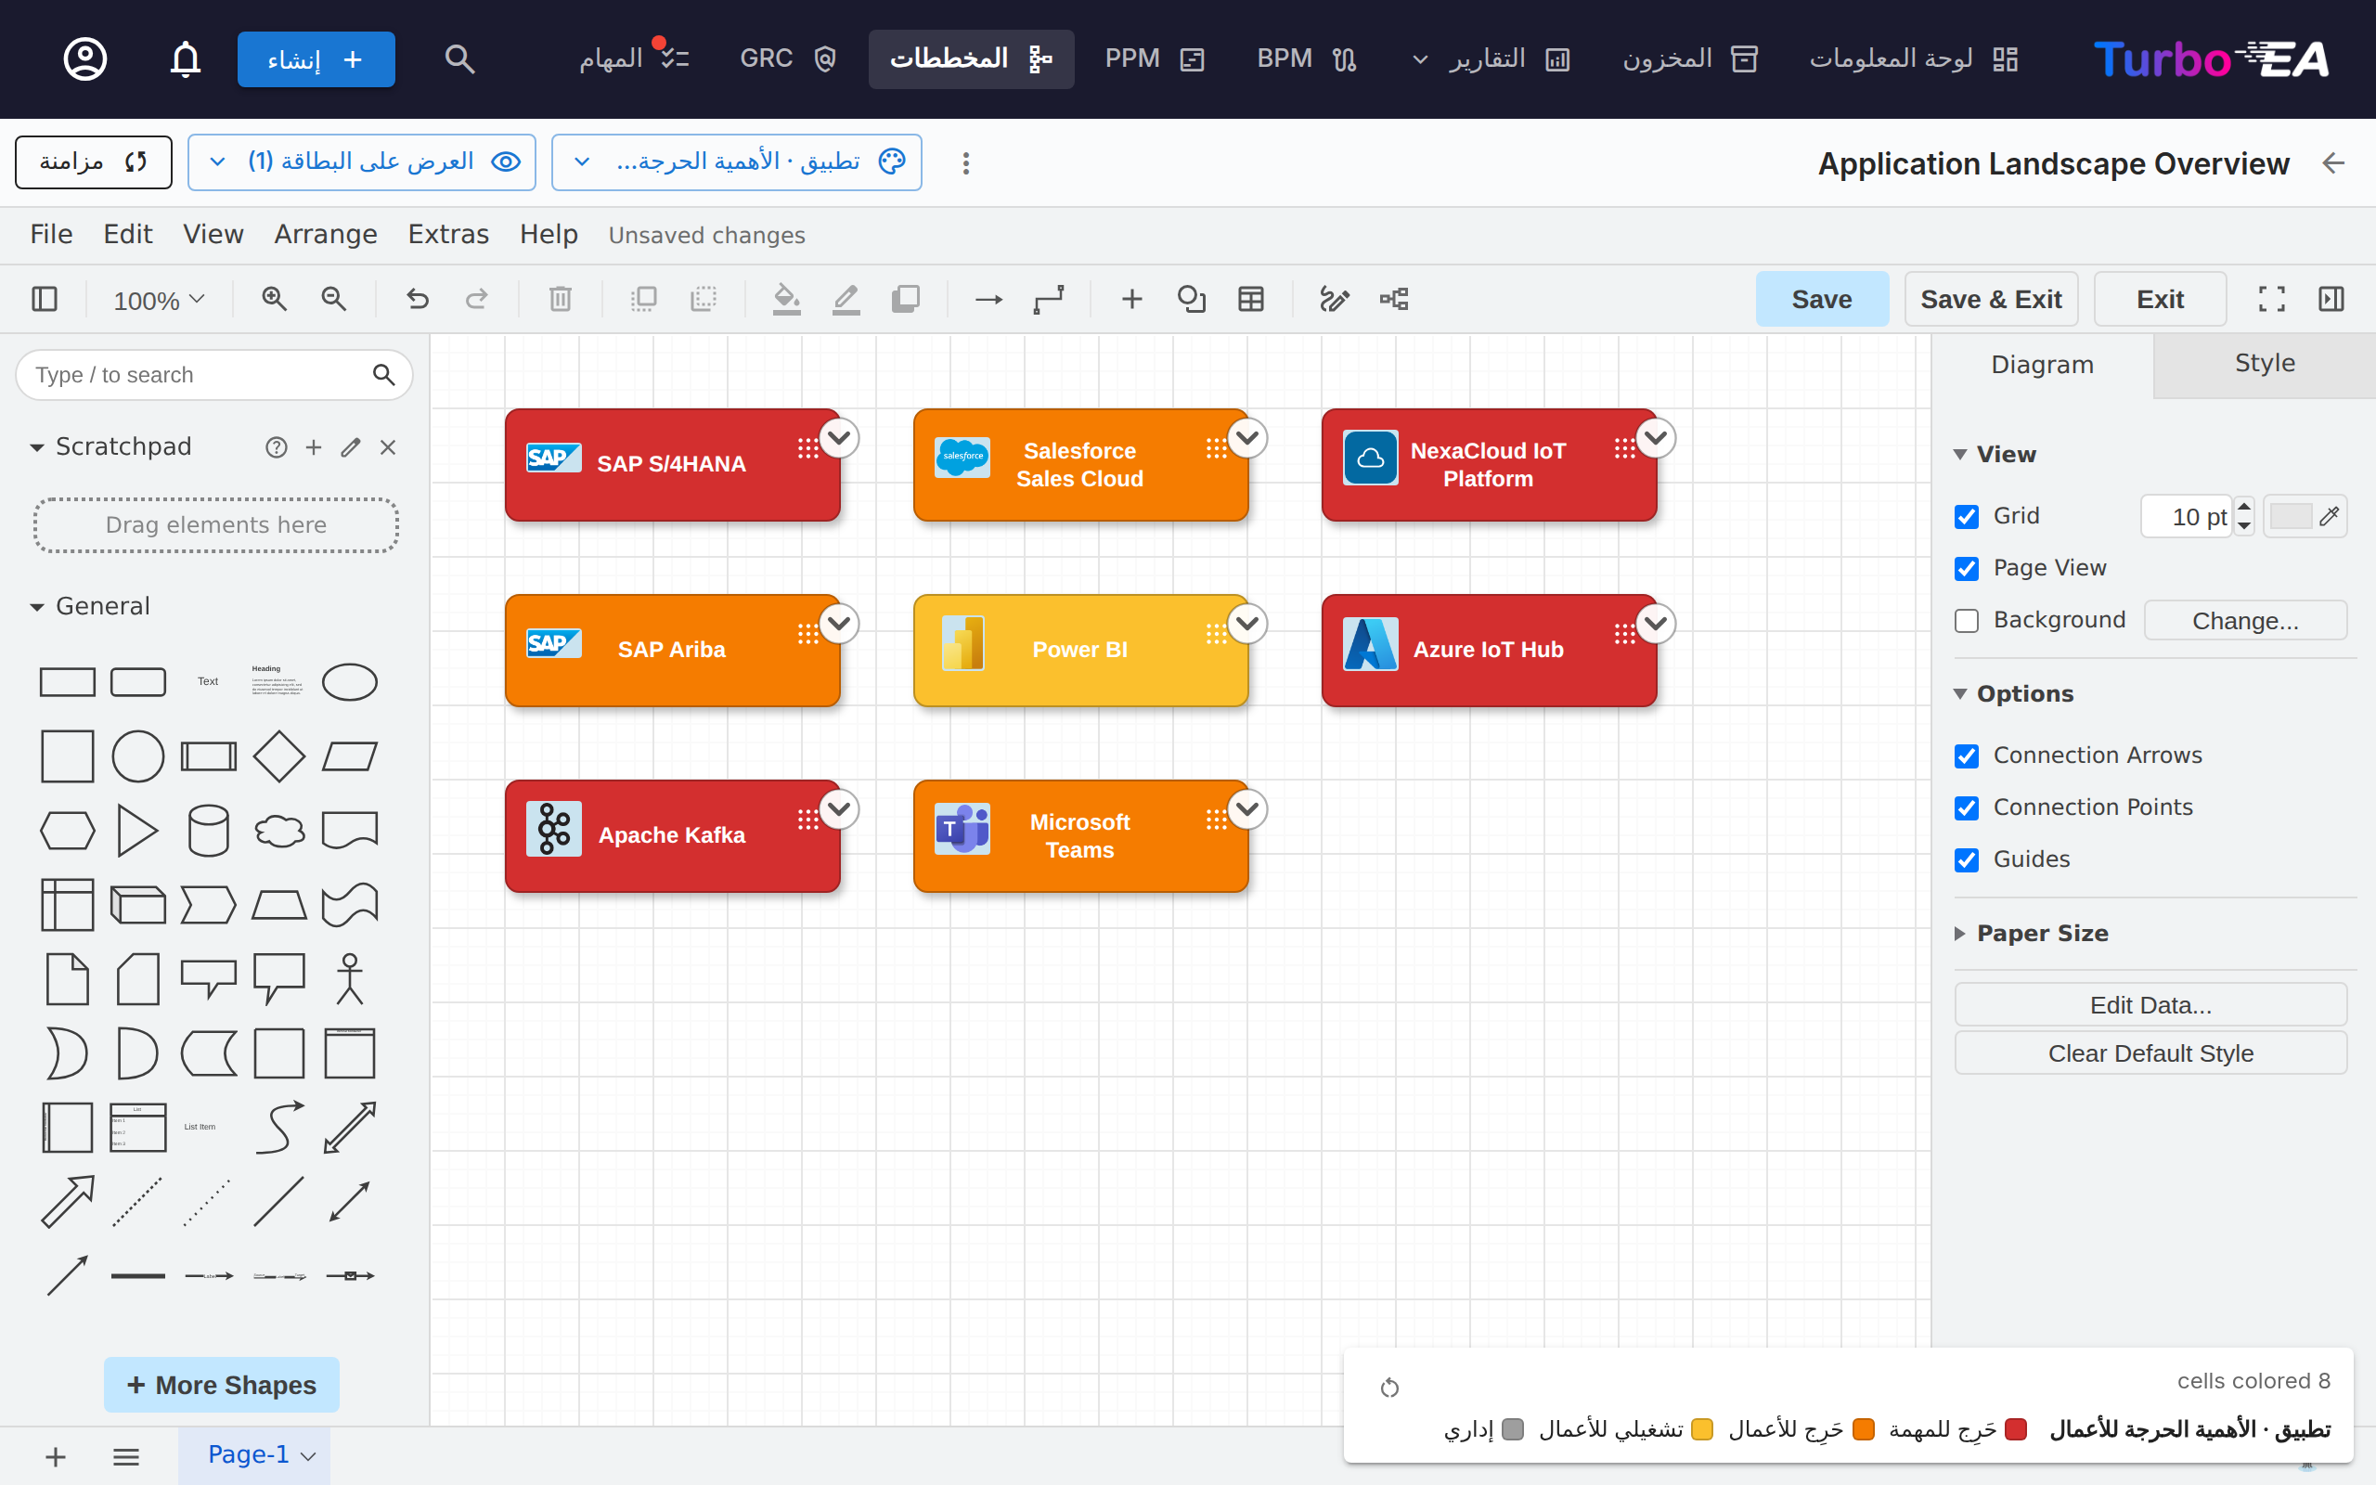Click the zoom in toolbar icon
This screenshot has width=2376, height=1485.
(274, 299)
